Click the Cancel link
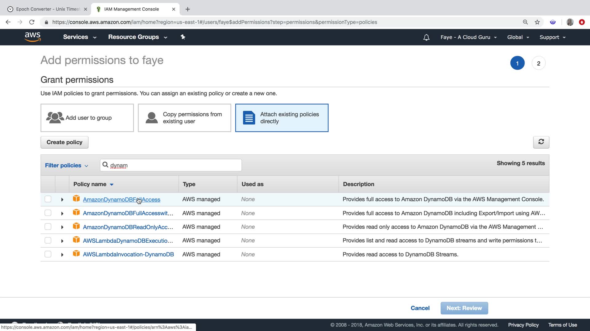This screenshot has width=590, height=331. tap(420, 308)
